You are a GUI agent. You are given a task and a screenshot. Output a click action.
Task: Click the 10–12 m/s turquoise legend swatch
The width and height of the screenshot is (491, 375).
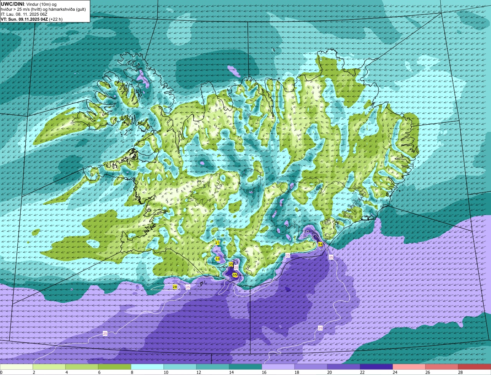pyautogui.click(x=180, y=367)
